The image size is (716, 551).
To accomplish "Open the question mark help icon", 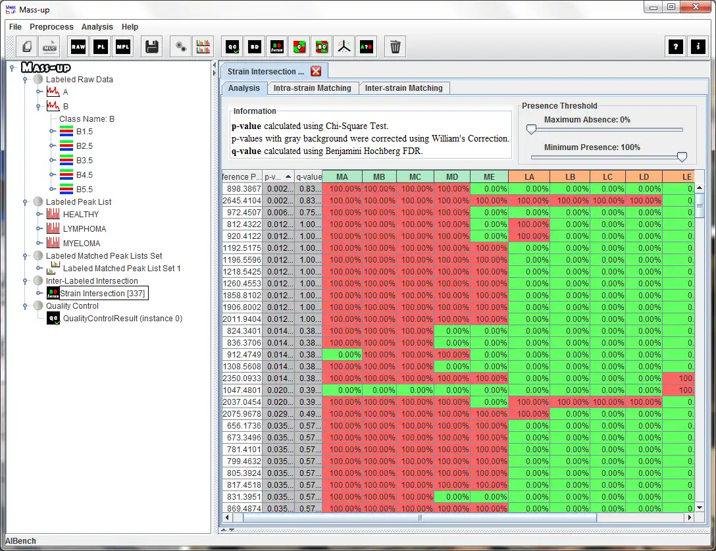I will pos(676,47).
